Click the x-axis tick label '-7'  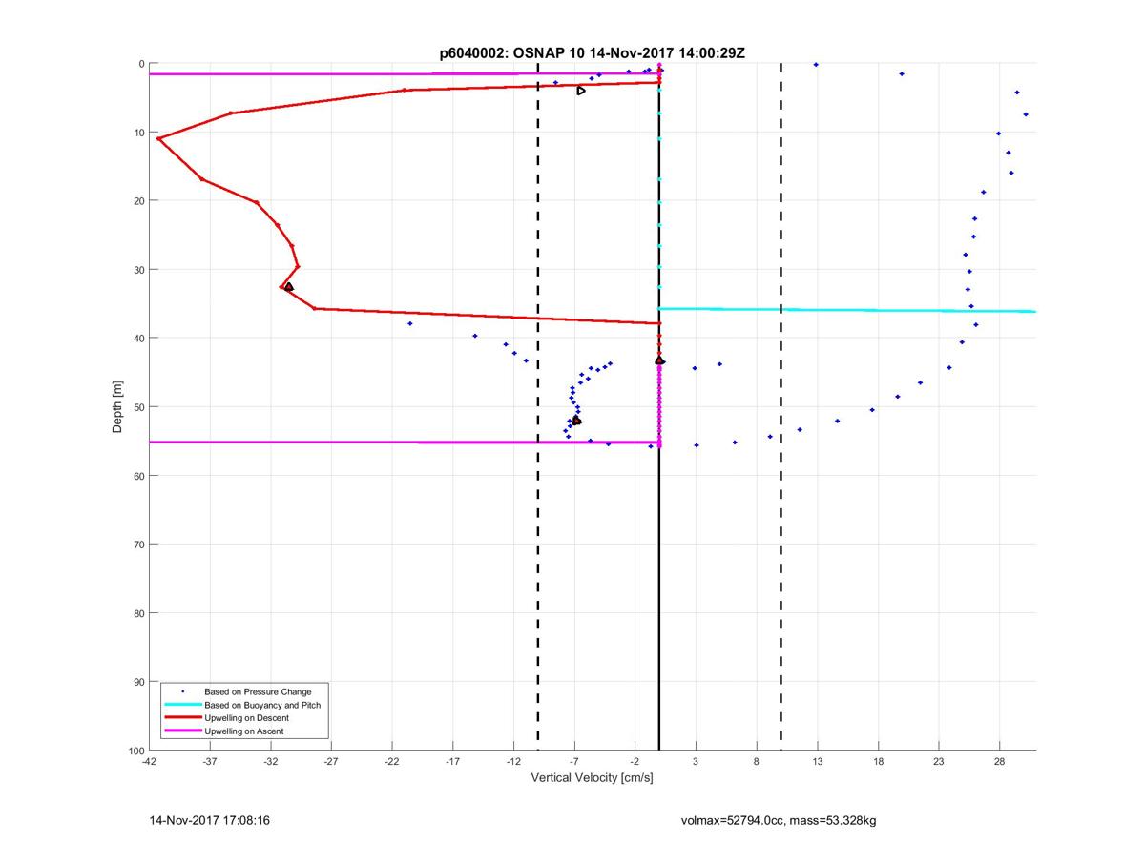pyautogui.click(x=574, y=762)
